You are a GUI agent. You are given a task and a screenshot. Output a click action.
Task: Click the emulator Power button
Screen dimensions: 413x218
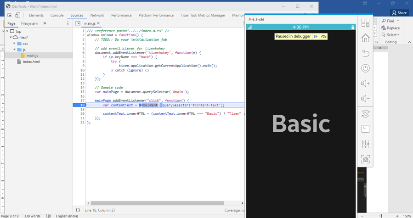tap(365, 68)
